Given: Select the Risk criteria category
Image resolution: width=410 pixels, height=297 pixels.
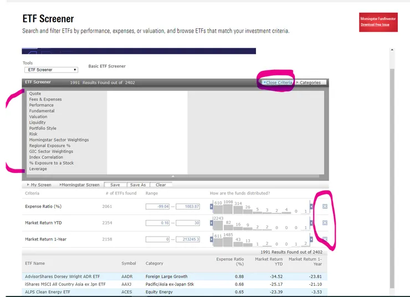Looking at the screenshot, I should click(x=33, y=134).
